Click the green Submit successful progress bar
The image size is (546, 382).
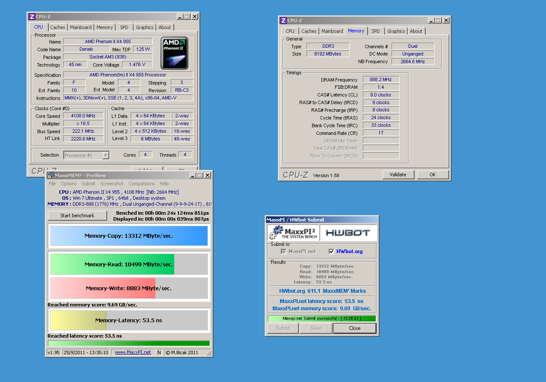click(322, 318)
